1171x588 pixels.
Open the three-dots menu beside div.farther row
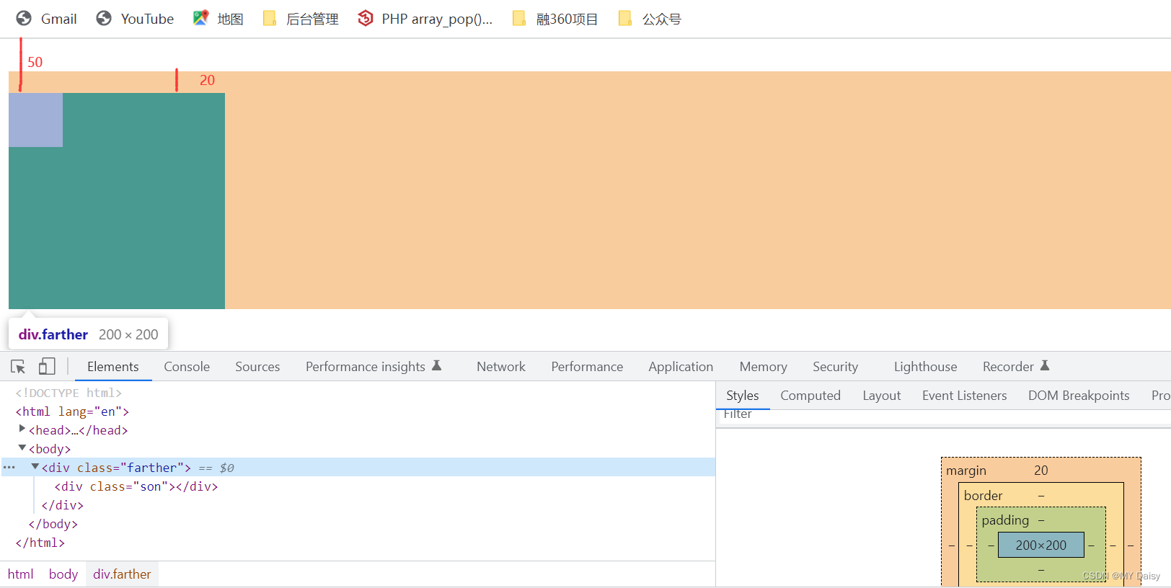[9, 467]
